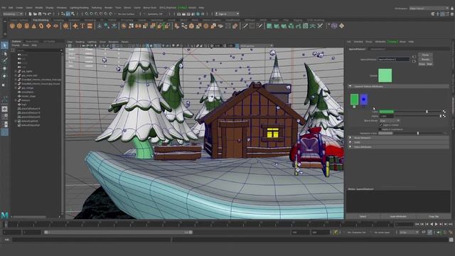455x256 pixels.
Task: Click the green Color attribute swatch
Action: click(387, 112)
